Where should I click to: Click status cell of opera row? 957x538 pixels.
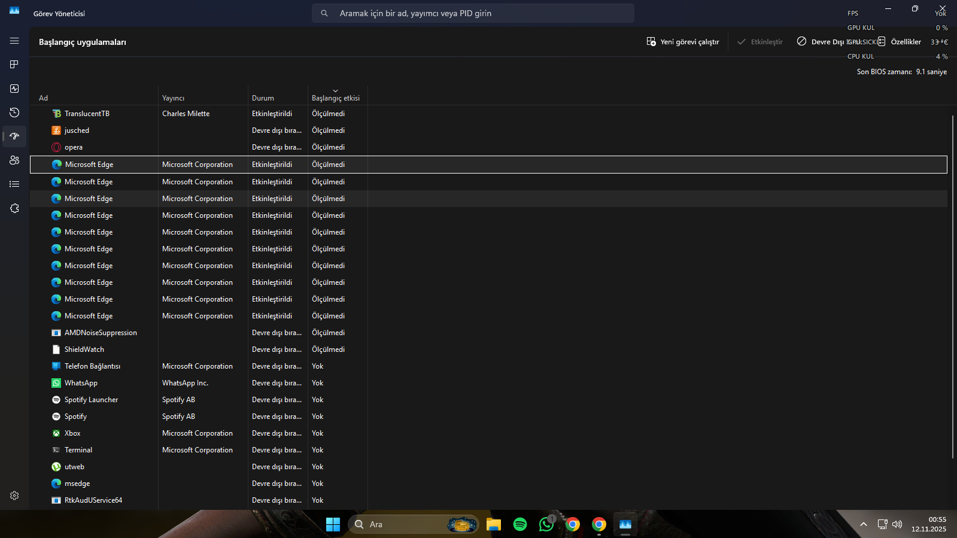coord(277,147)
